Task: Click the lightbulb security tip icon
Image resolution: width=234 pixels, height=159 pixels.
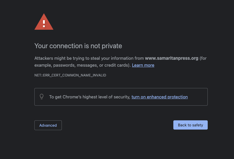Action: click(42, 97)
